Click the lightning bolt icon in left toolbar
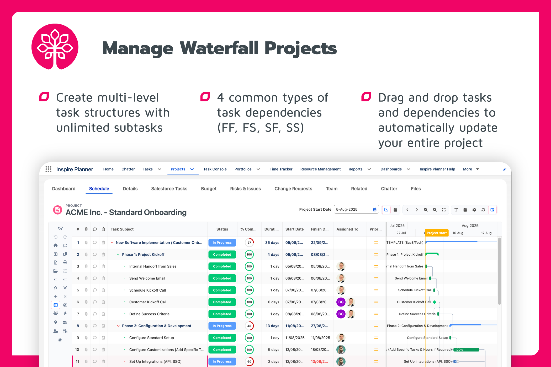551x367 pixels. click(x=65, y=313)
